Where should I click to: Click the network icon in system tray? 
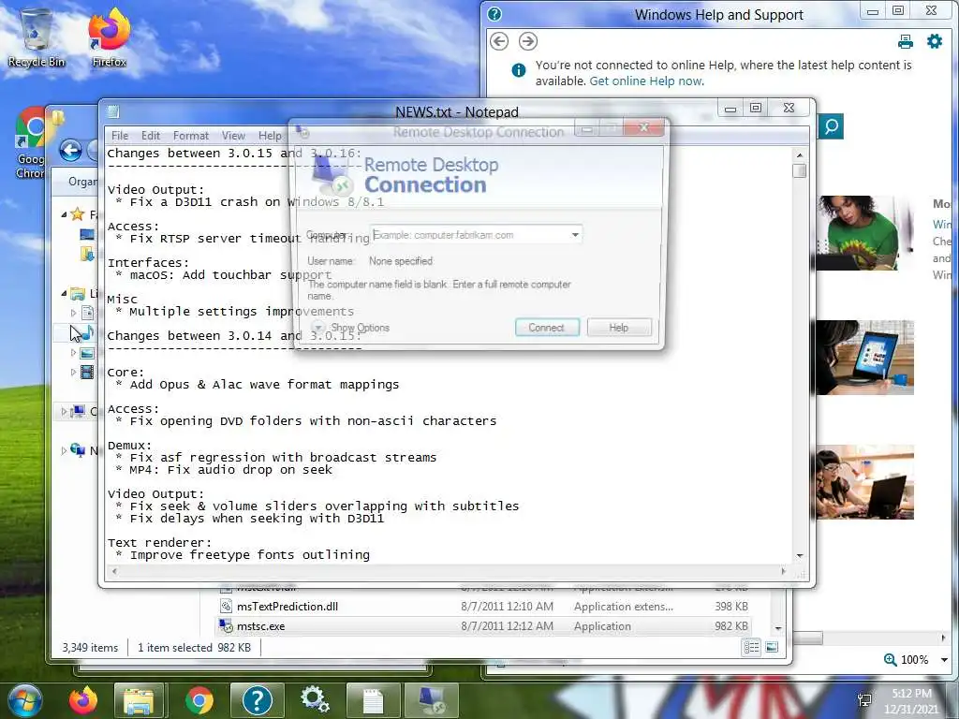(x=864, y=700)
